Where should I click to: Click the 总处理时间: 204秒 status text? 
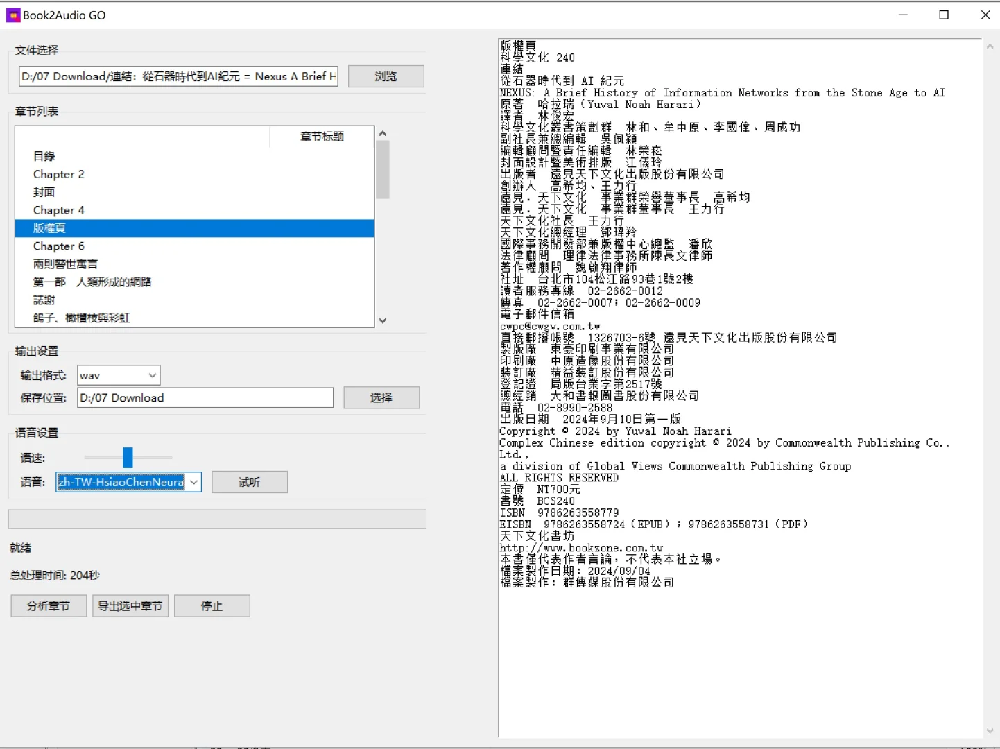click(55, 576)
